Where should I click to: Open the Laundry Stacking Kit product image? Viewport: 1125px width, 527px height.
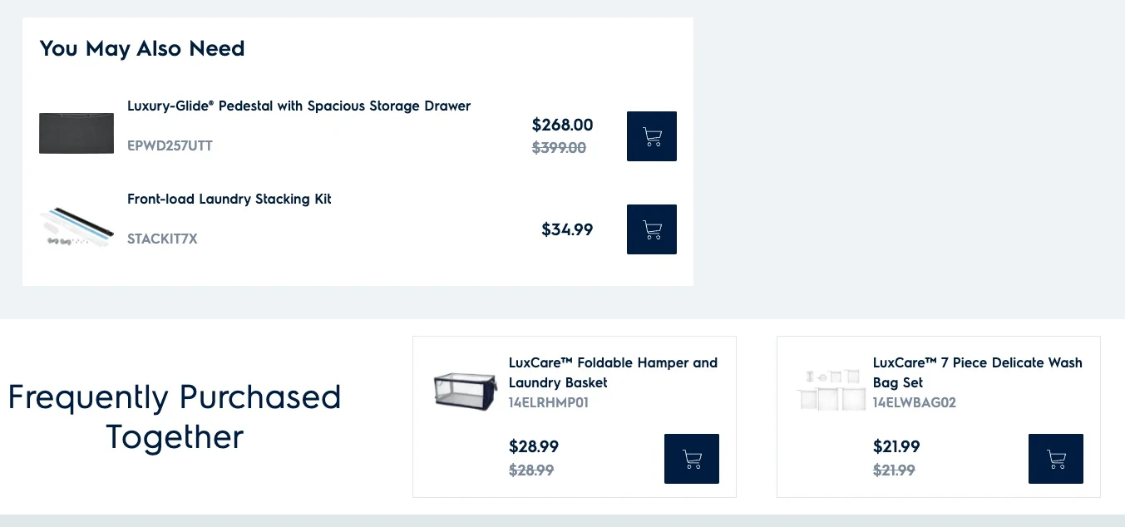76,228
